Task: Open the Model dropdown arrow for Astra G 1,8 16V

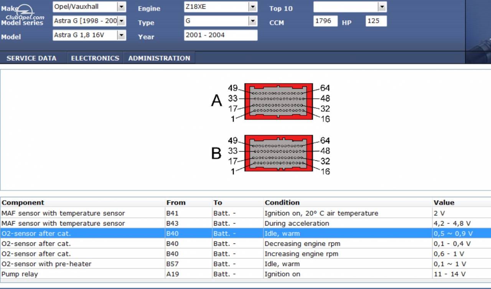Action: 121,35
